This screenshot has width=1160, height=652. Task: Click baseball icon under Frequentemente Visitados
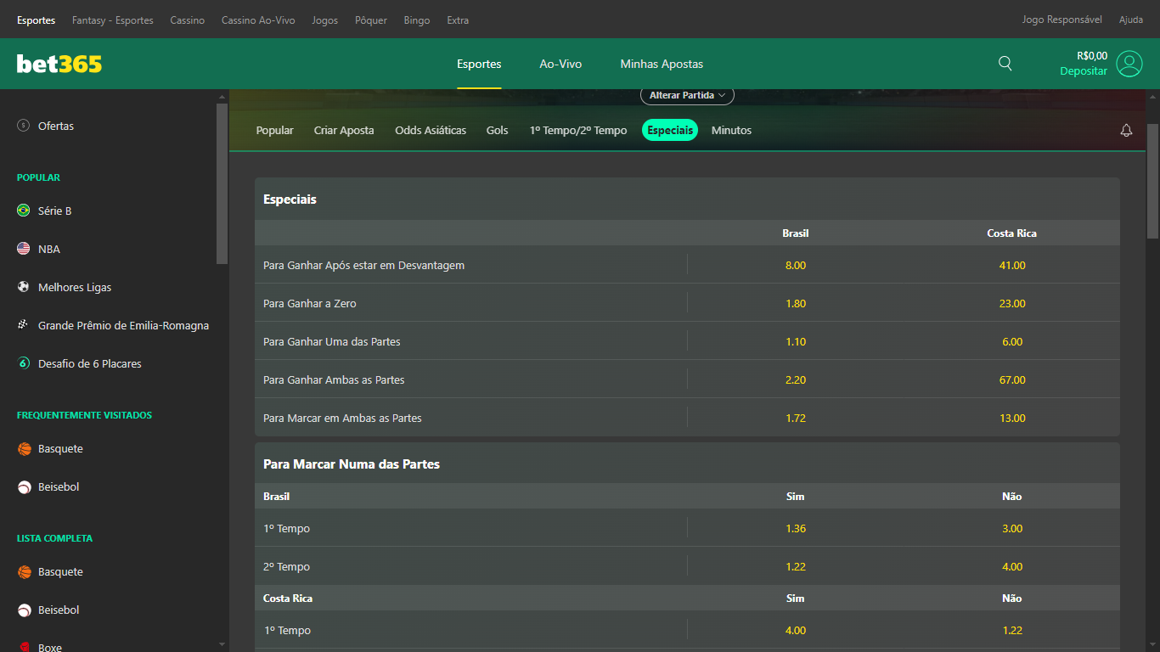pyautogui.click(x=24, y=486)
